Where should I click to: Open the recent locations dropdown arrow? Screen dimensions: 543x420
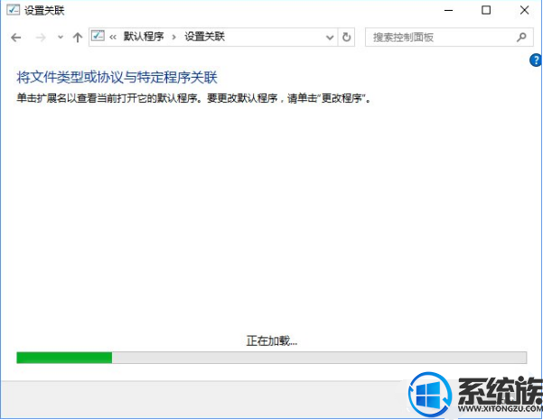61,37
